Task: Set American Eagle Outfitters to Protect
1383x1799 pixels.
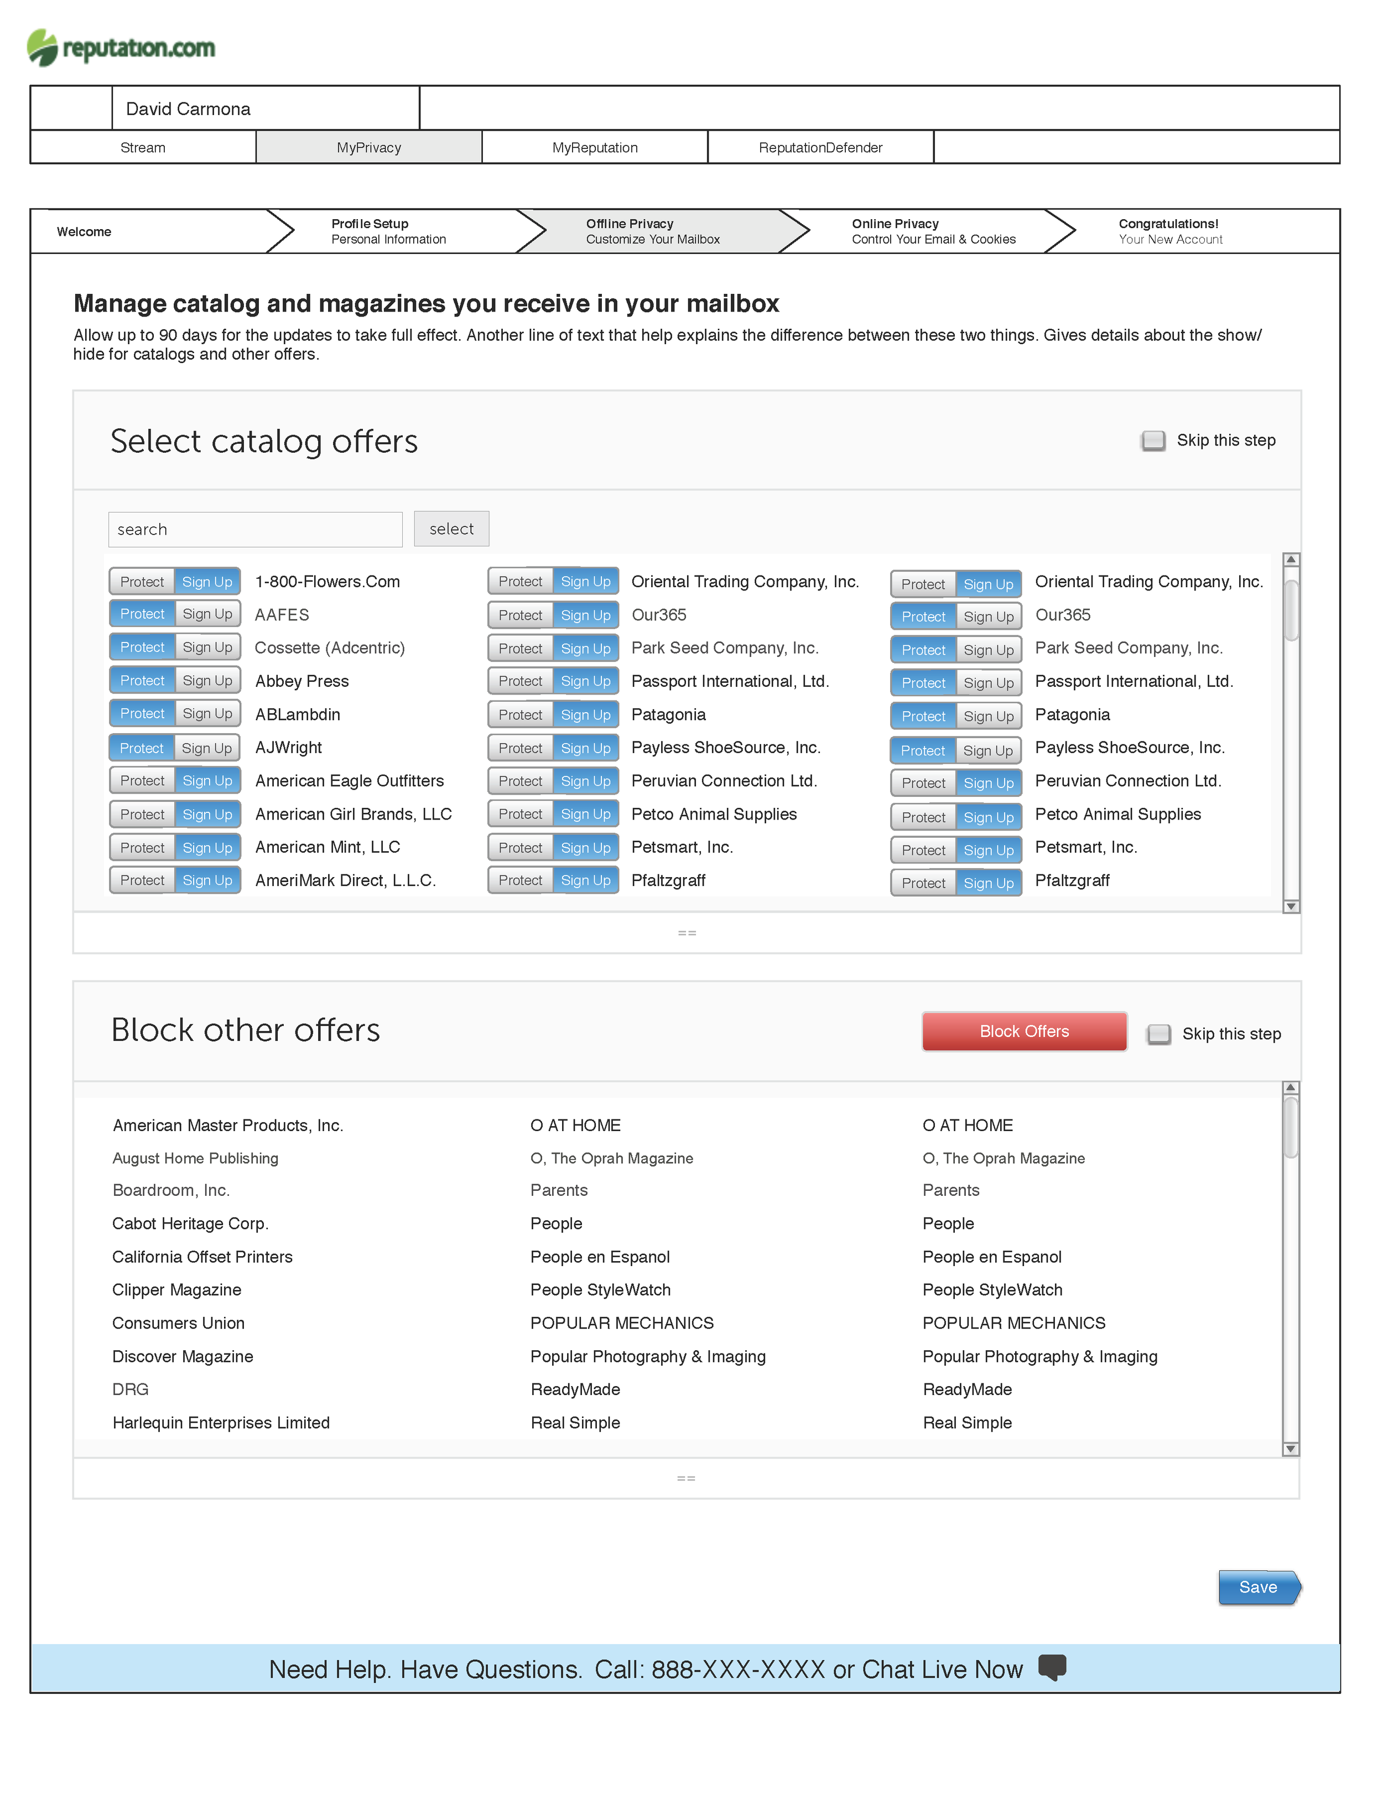Action: click(x=142, y=781)
